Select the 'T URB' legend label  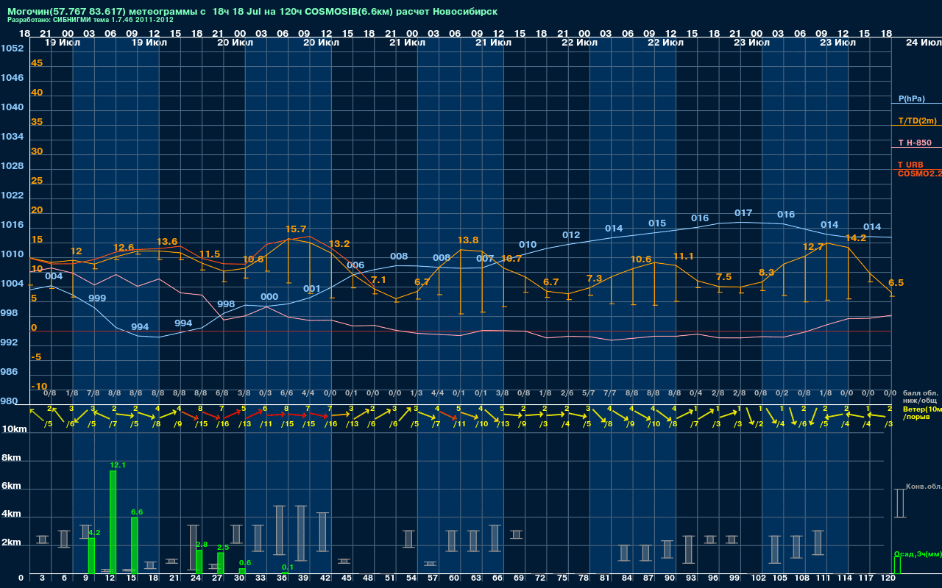point(910,165)
